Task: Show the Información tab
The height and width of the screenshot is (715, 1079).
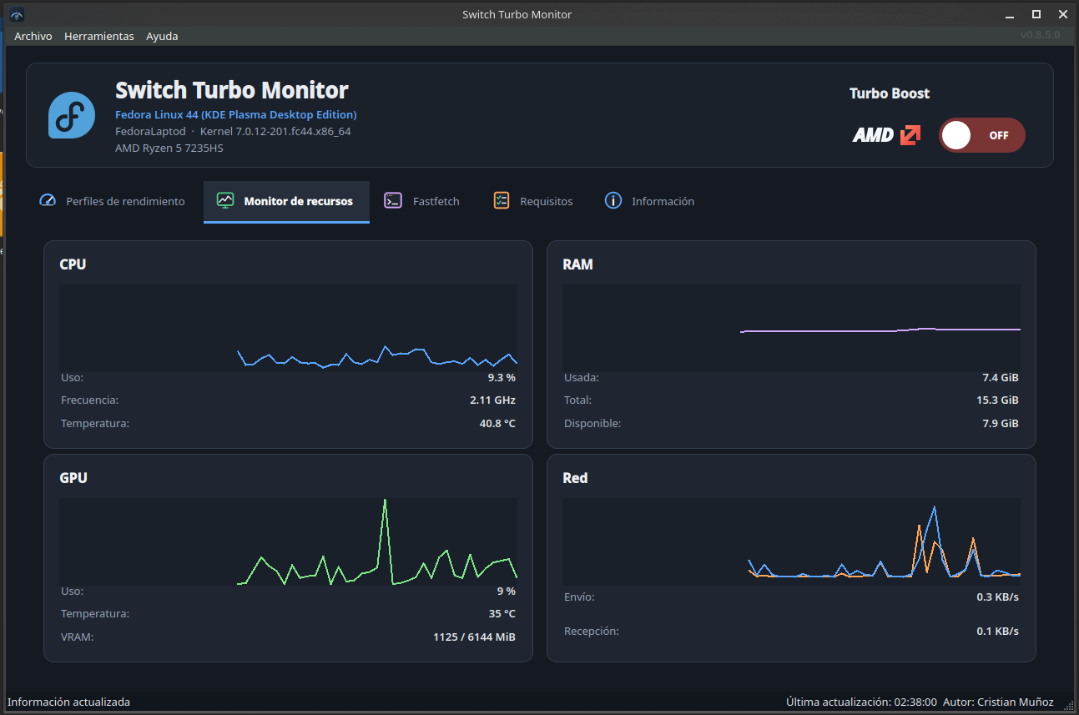Action: (650, 201)
